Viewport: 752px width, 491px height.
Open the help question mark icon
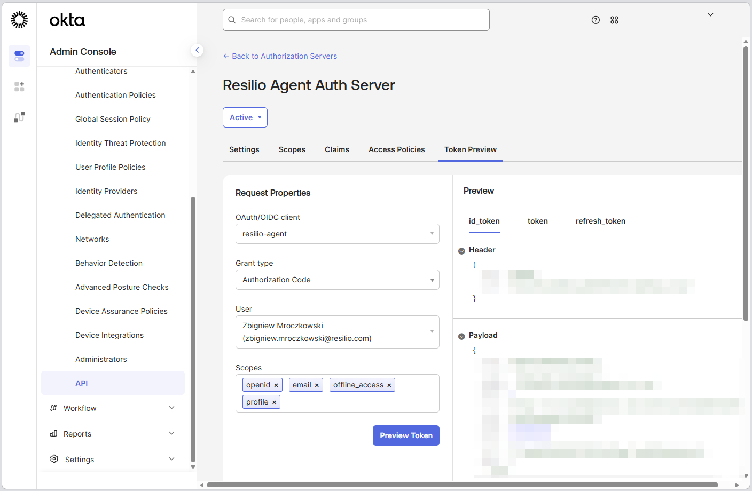(x=596, y=20)
